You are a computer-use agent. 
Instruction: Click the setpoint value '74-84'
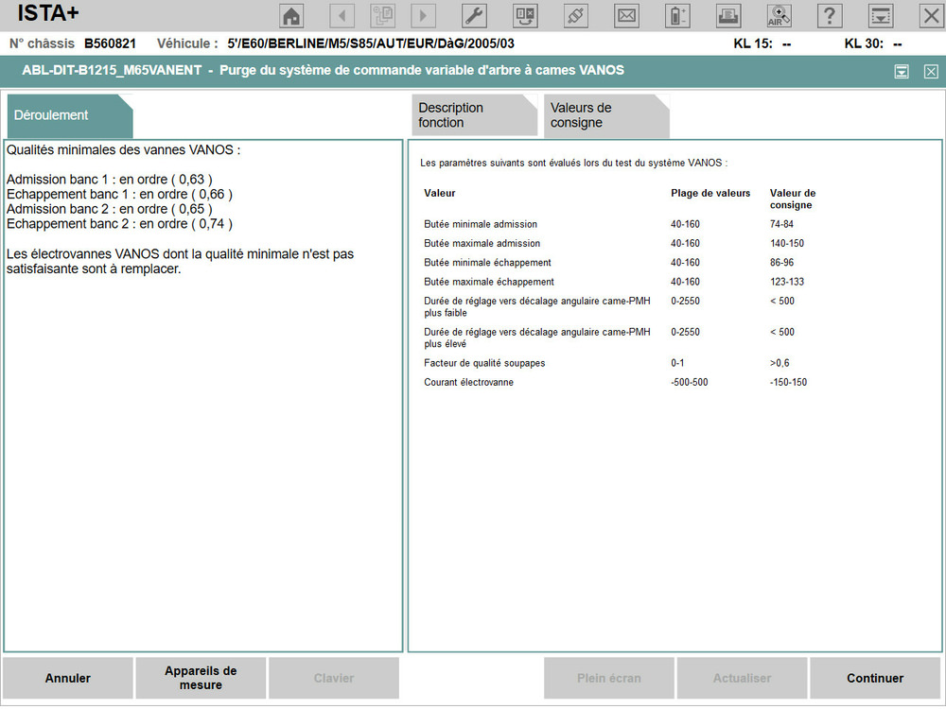point(781,224)
